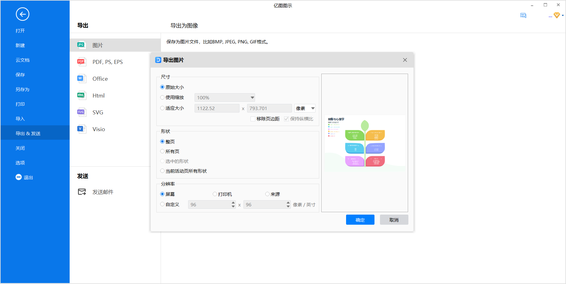The image size is (566, 284).
Task: Click the Visio export icon
Action: [81, 129]
